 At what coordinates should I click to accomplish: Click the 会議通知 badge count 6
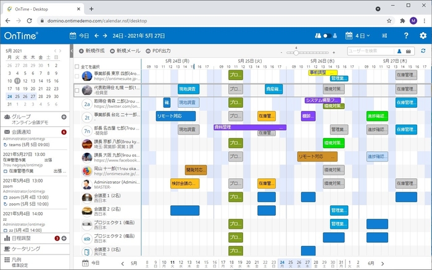pyautogui.click(x=64, y=132)
